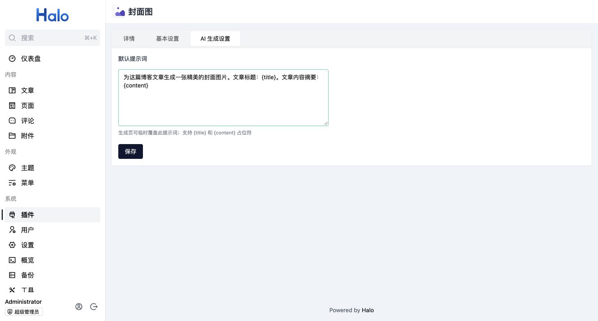Select 插件 in the sidebar
The width and height of the screenshot is (598, 321).
pyautogui.click(x=53, y=215)
